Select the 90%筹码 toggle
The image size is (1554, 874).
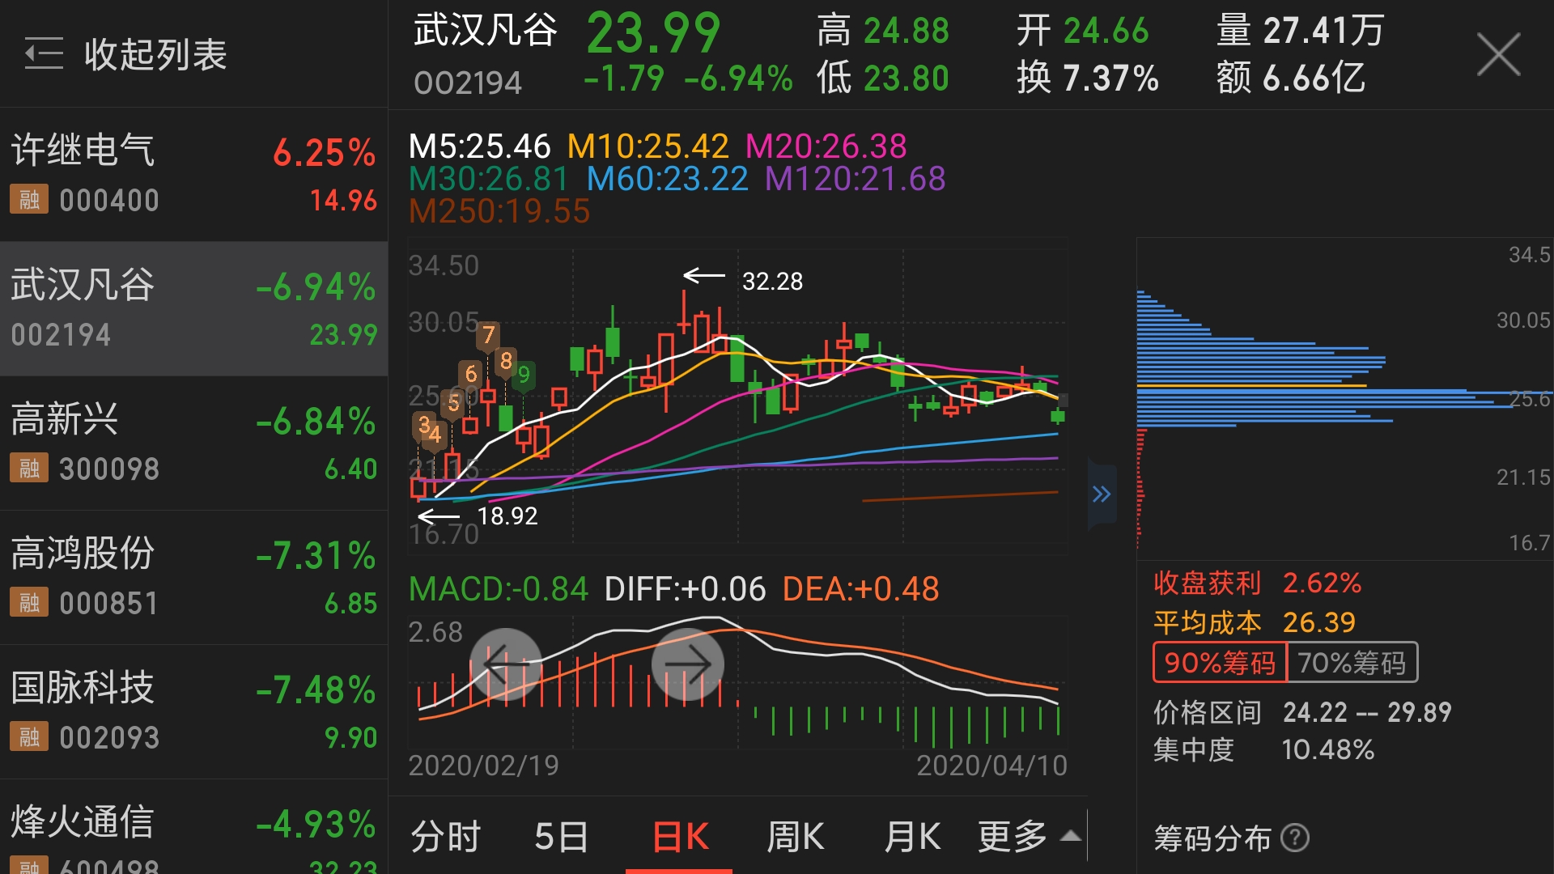(1220, 663)
